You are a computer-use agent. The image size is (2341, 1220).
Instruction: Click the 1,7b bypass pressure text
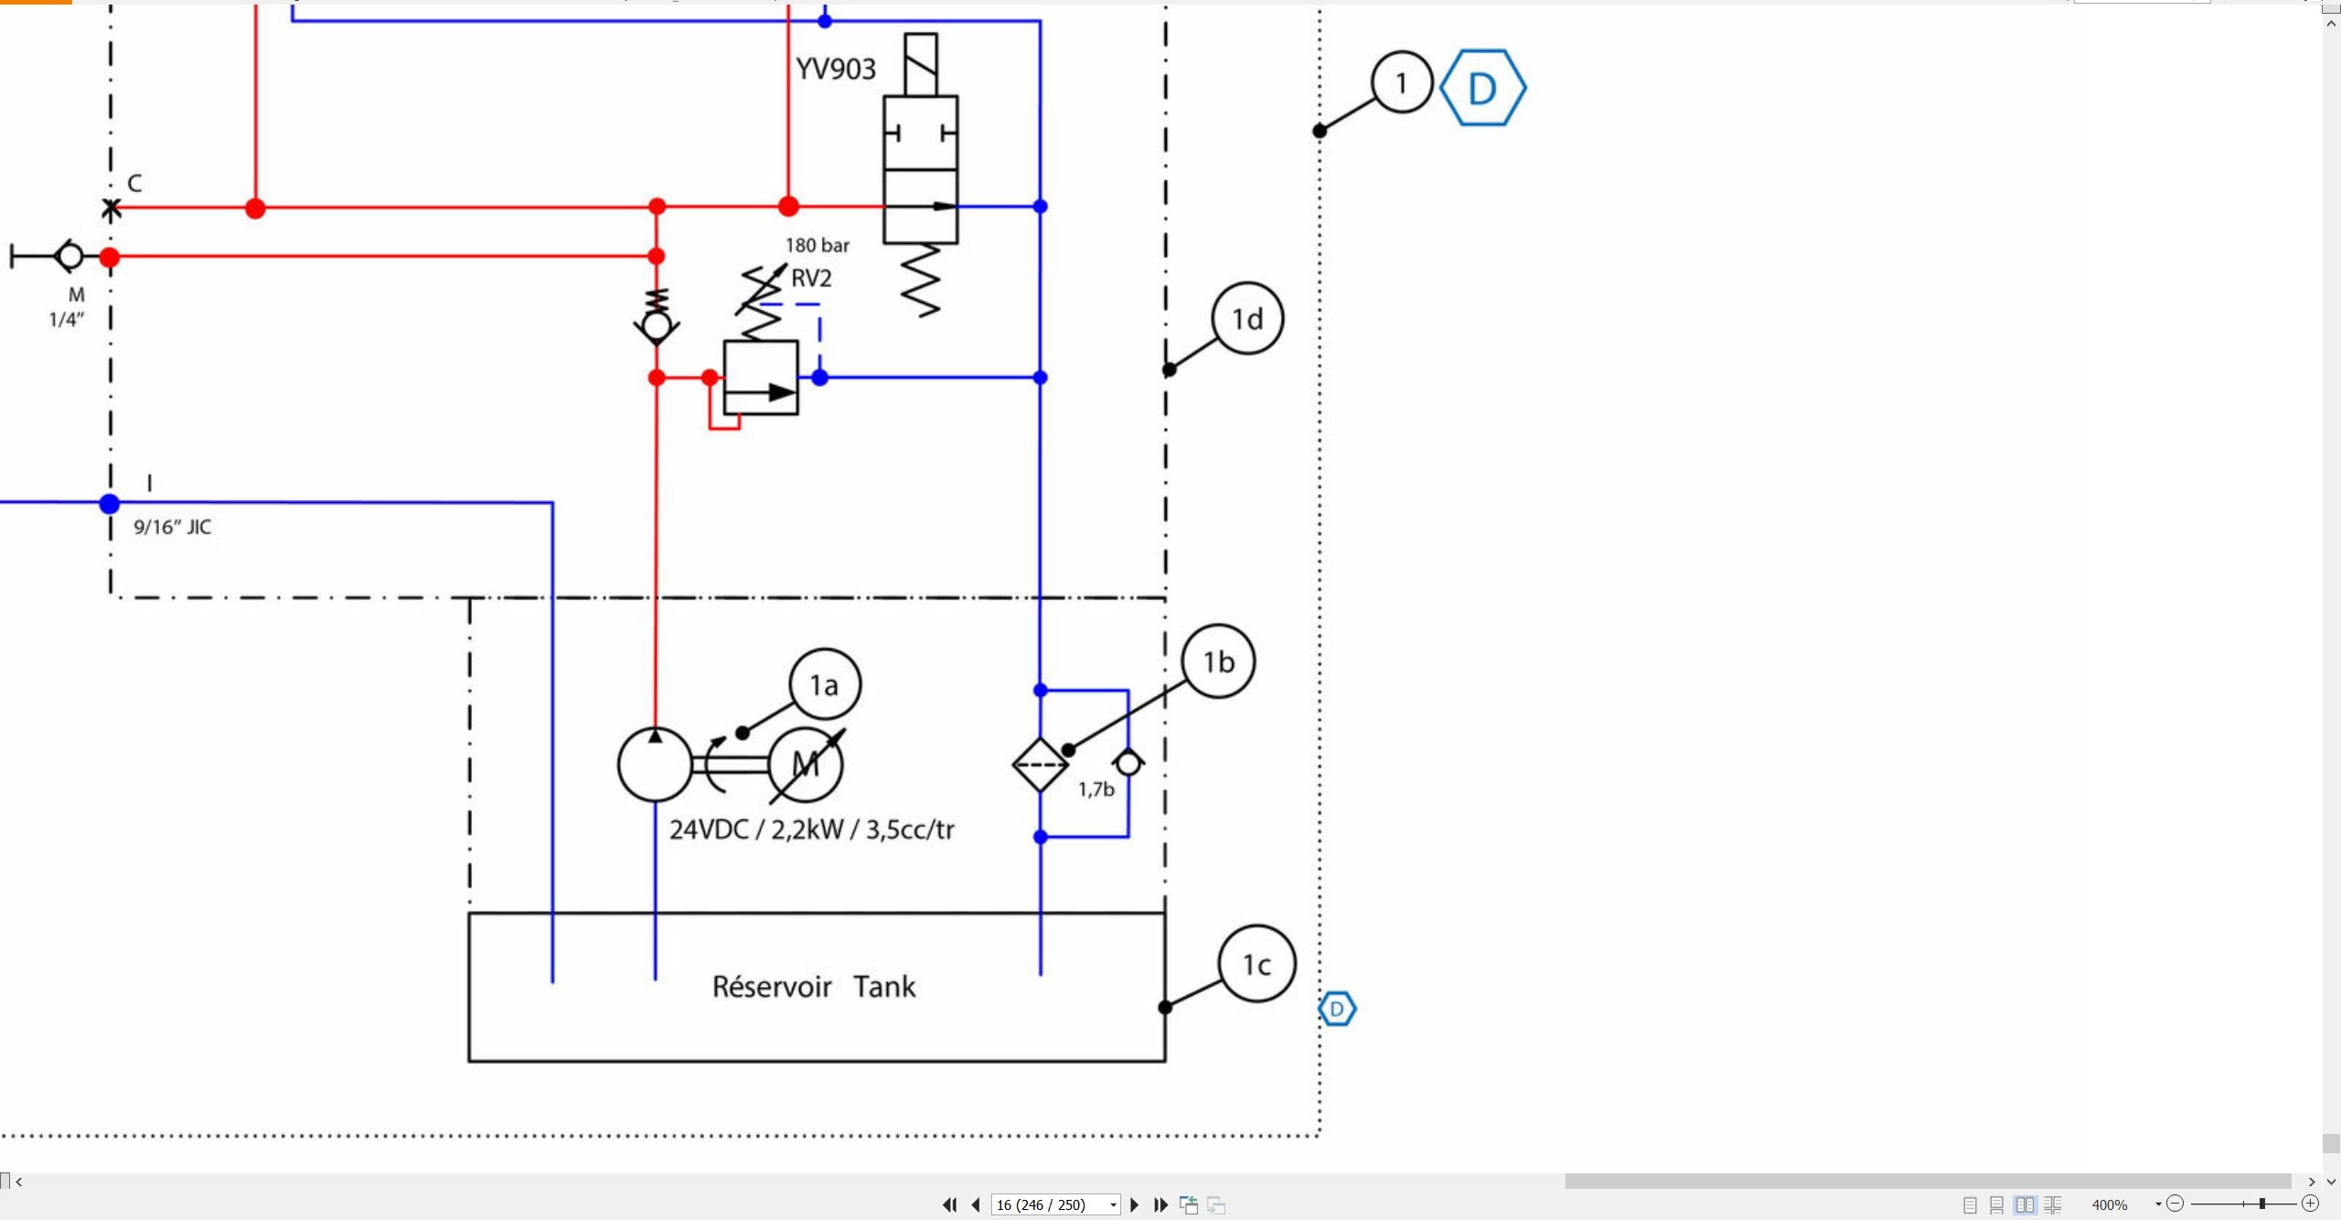pos(1096,789)
